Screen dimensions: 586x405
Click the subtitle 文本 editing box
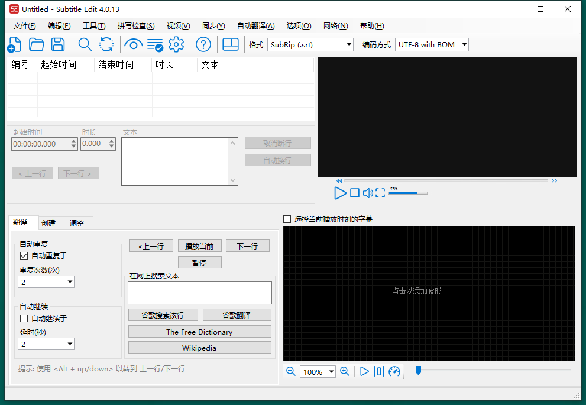[179, 161]
